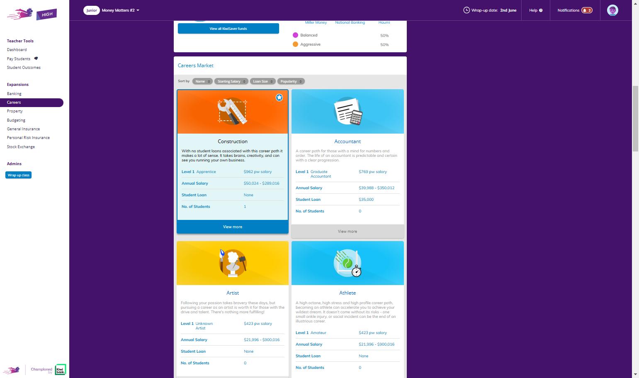The image size is (639, 378).
Task: Open the Property expansion
Action: (15, 111)
